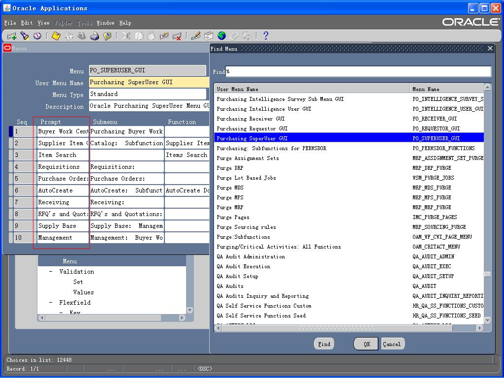The width and height of the screenshot is (504, 378).
Task: Click the right arrow of Find Menu horizontal scrollbar
Action: [x=480, y=328]
